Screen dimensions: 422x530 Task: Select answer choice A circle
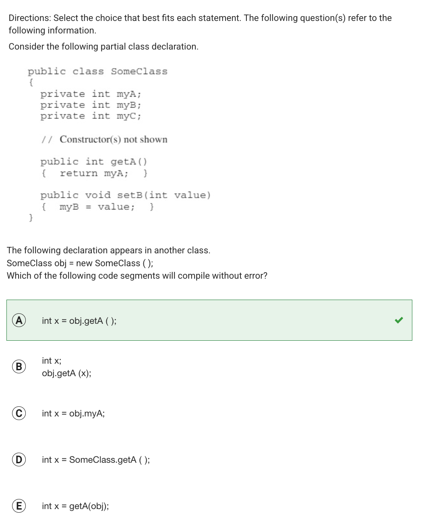coord(19,320)
